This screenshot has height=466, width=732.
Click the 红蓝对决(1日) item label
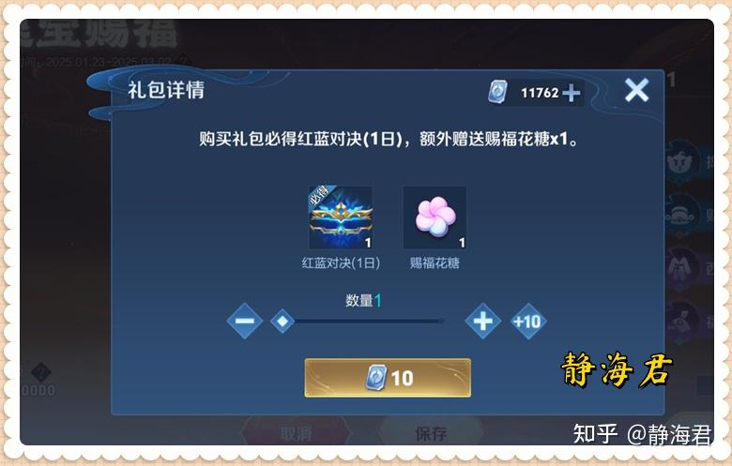coord(341,263)
